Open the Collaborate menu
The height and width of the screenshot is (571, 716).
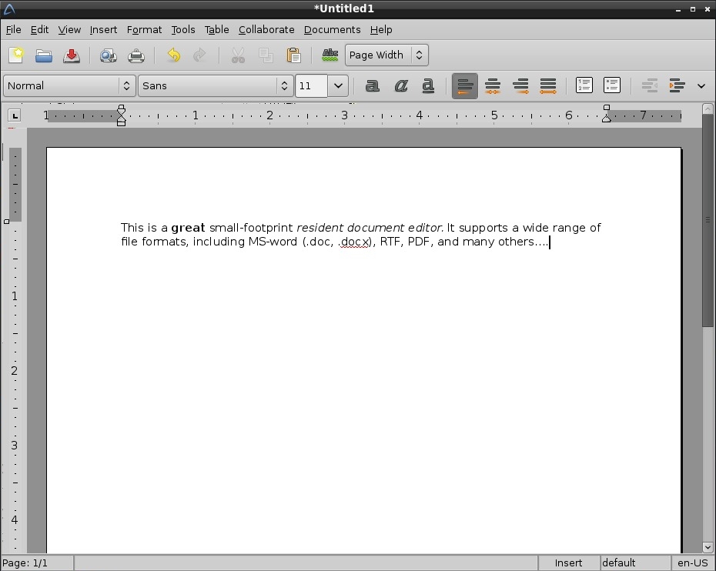[x=266, y=30]
